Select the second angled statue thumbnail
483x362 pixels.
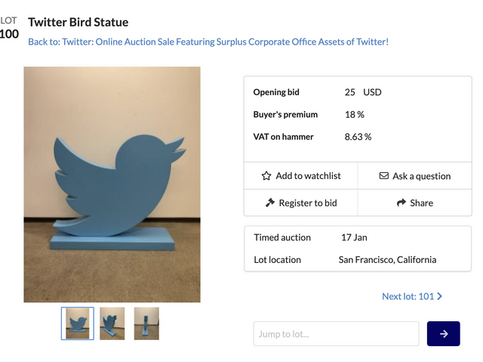[112, 323]
